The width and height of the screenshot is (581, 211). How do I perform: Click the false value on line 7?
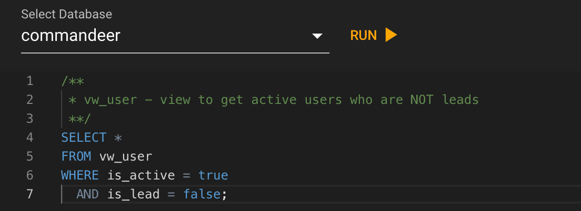point(202,194)
